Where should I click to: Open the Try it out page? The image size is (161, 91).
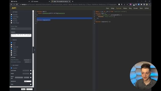119,8
